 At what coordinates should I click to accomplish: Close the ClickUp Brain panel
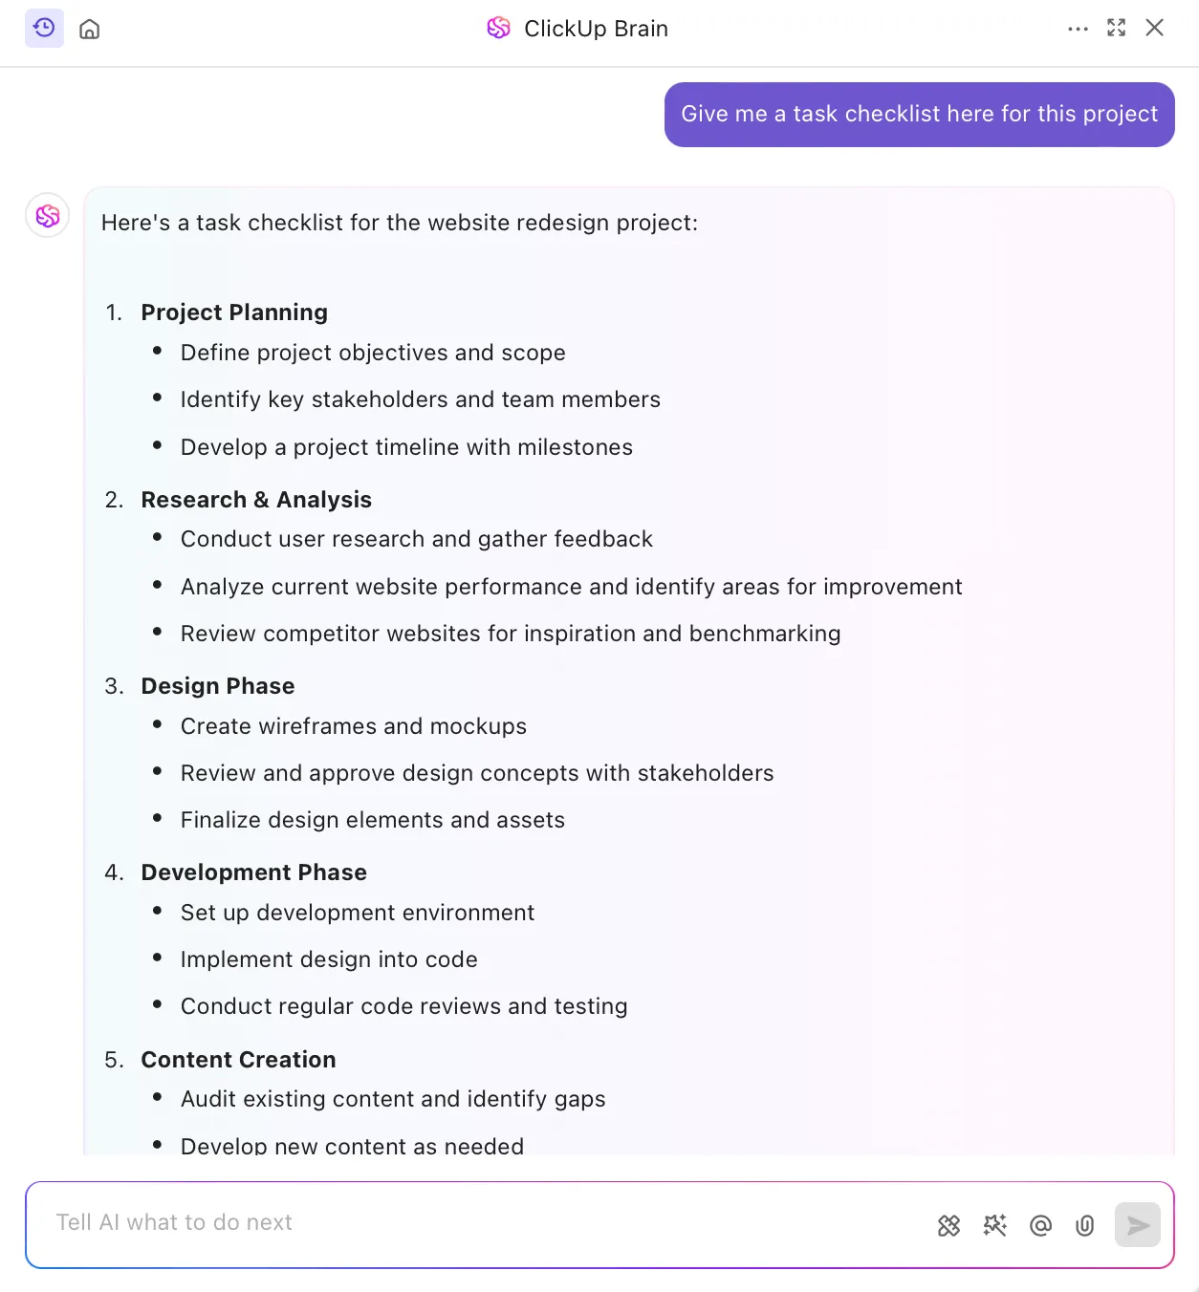pos(1154,28)
